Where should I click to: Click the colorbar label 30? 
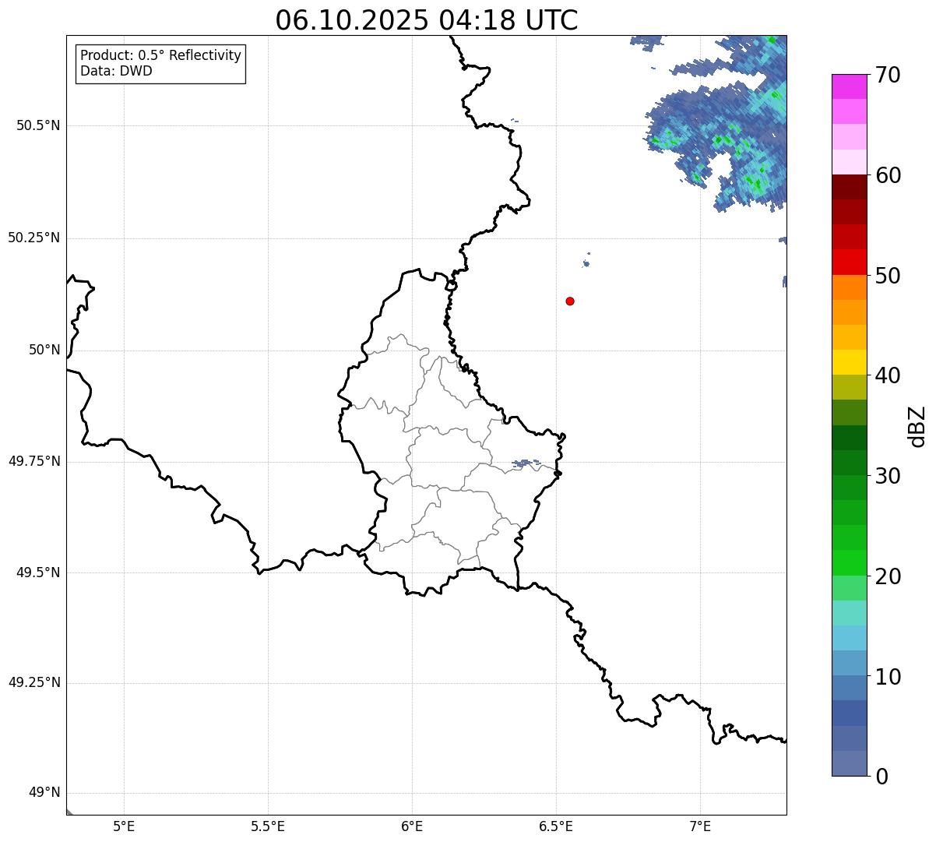(888, 476)
